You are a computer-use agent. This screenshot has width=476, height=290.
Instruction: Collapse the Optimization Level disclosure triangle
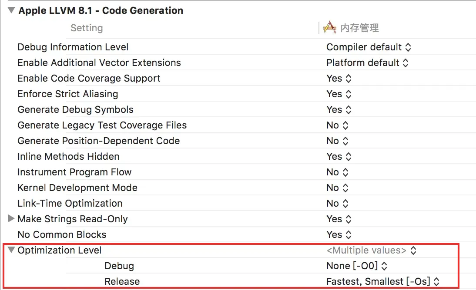pyautogui.click(x=11, y=250)
